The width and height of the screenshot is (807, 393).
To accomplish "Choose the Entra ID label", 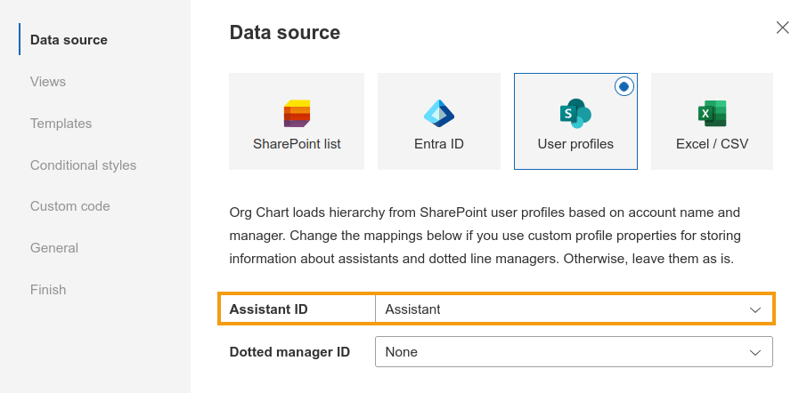I will click(439, 144).
